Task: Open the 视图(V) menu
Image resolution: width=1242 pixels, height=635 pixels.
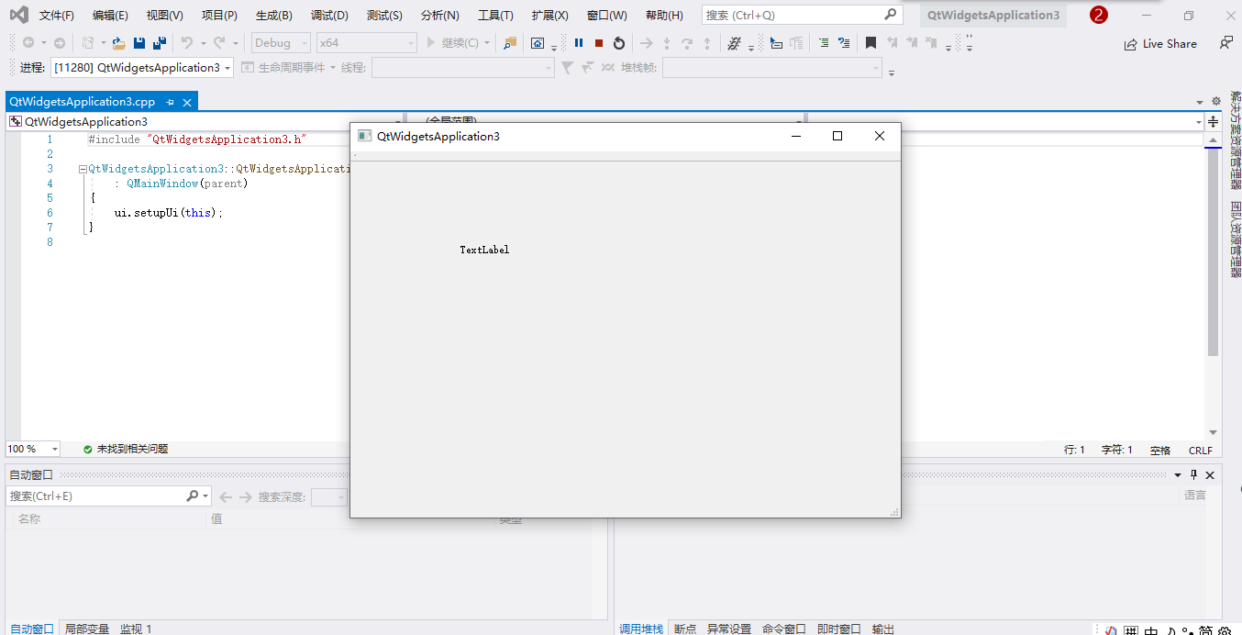Action: 165,16
